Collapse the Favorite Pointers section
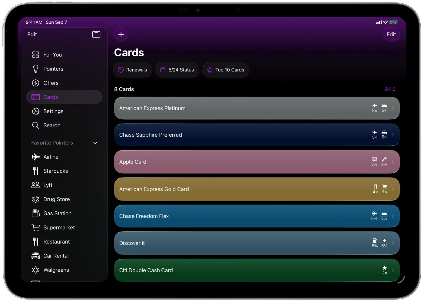Screen dimensions: 424x302 (95, 143)
